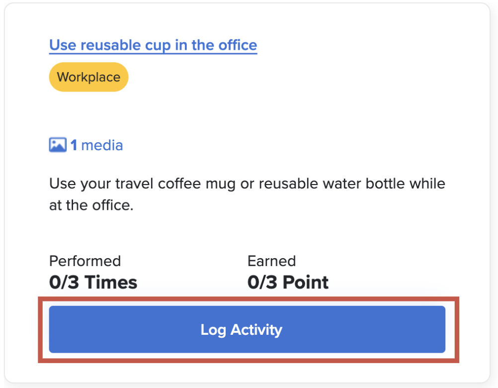Click the word "Log" on the blue button
The image size is (498, 388).
click(x=213, y=329)
